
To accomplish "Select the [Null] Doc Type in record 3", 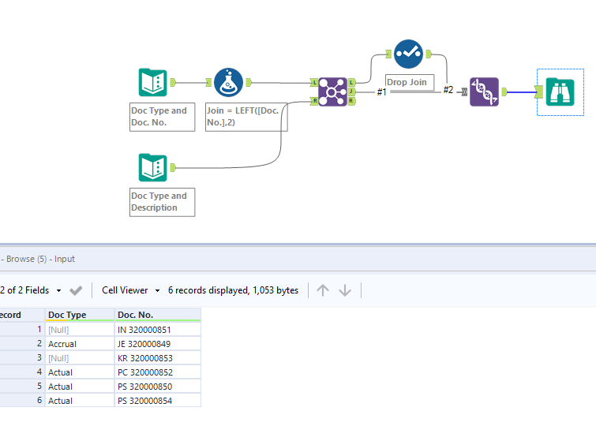I will [80, 358].
